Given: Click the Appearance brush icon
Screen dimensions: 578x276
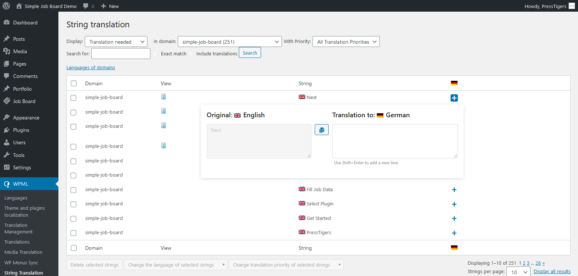Looking at the screenshot, I should coord(7,117).
